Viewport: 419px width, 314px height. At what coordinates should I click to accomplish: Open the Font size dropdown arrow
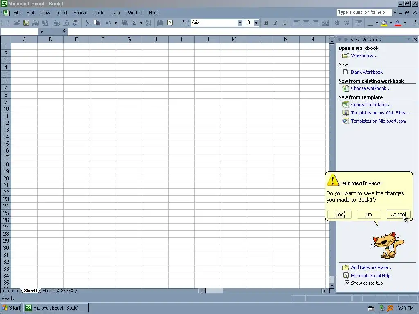click(256, 23)
